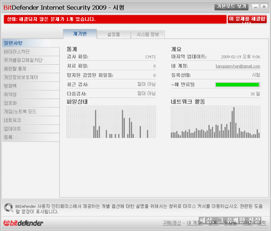Select 바이러스차단 in the sidebar
Screen dimensions: 271x231
click(31, 52)
